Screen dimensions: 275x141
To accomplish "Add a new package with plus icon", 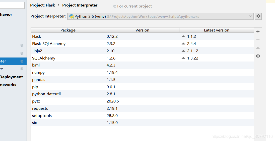I will 258,31.
